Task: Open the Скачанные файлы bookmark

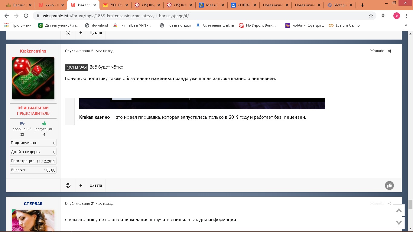Action: [215, 25]
